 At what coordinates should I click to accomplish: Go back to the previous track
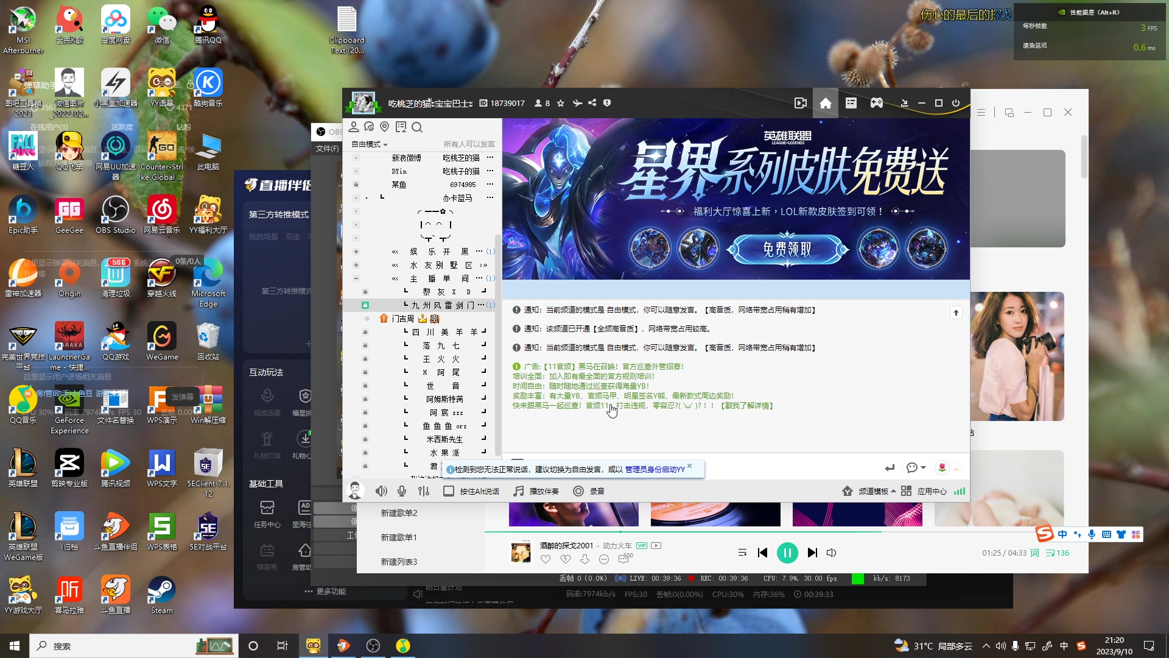pyautogui.click(x=762, y=553)
